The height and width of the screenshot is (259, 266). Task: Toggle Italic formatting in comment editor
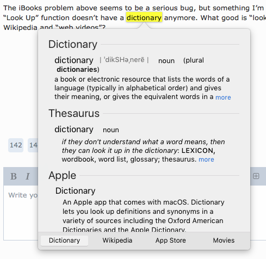tap(28, 176)
